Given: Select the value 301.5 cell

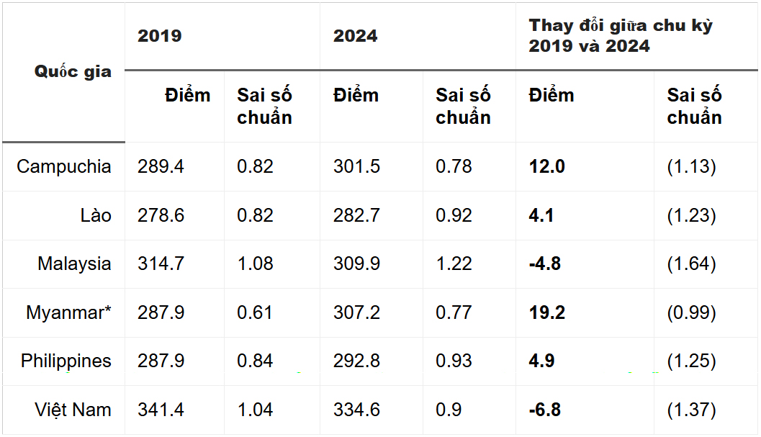Looking at the screenshot, I should click(x=356, y=167).
